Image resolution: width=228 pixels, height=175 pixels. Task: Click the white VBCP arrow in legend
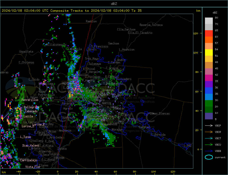[209, 125]
